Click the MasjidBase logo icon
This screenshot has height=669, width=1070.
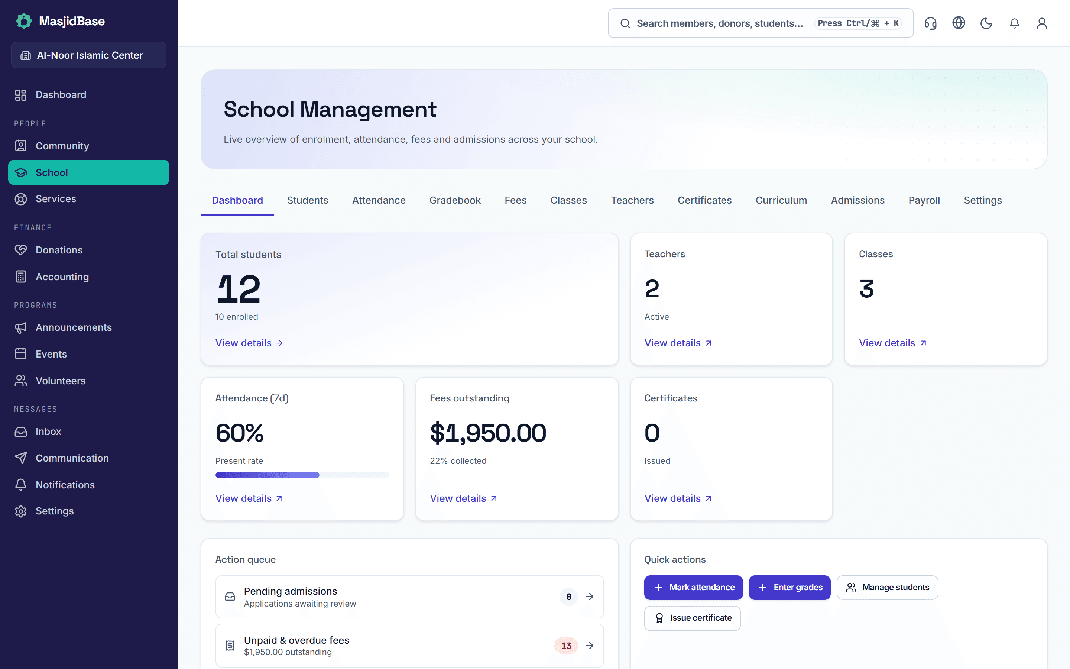coord(24,21)
